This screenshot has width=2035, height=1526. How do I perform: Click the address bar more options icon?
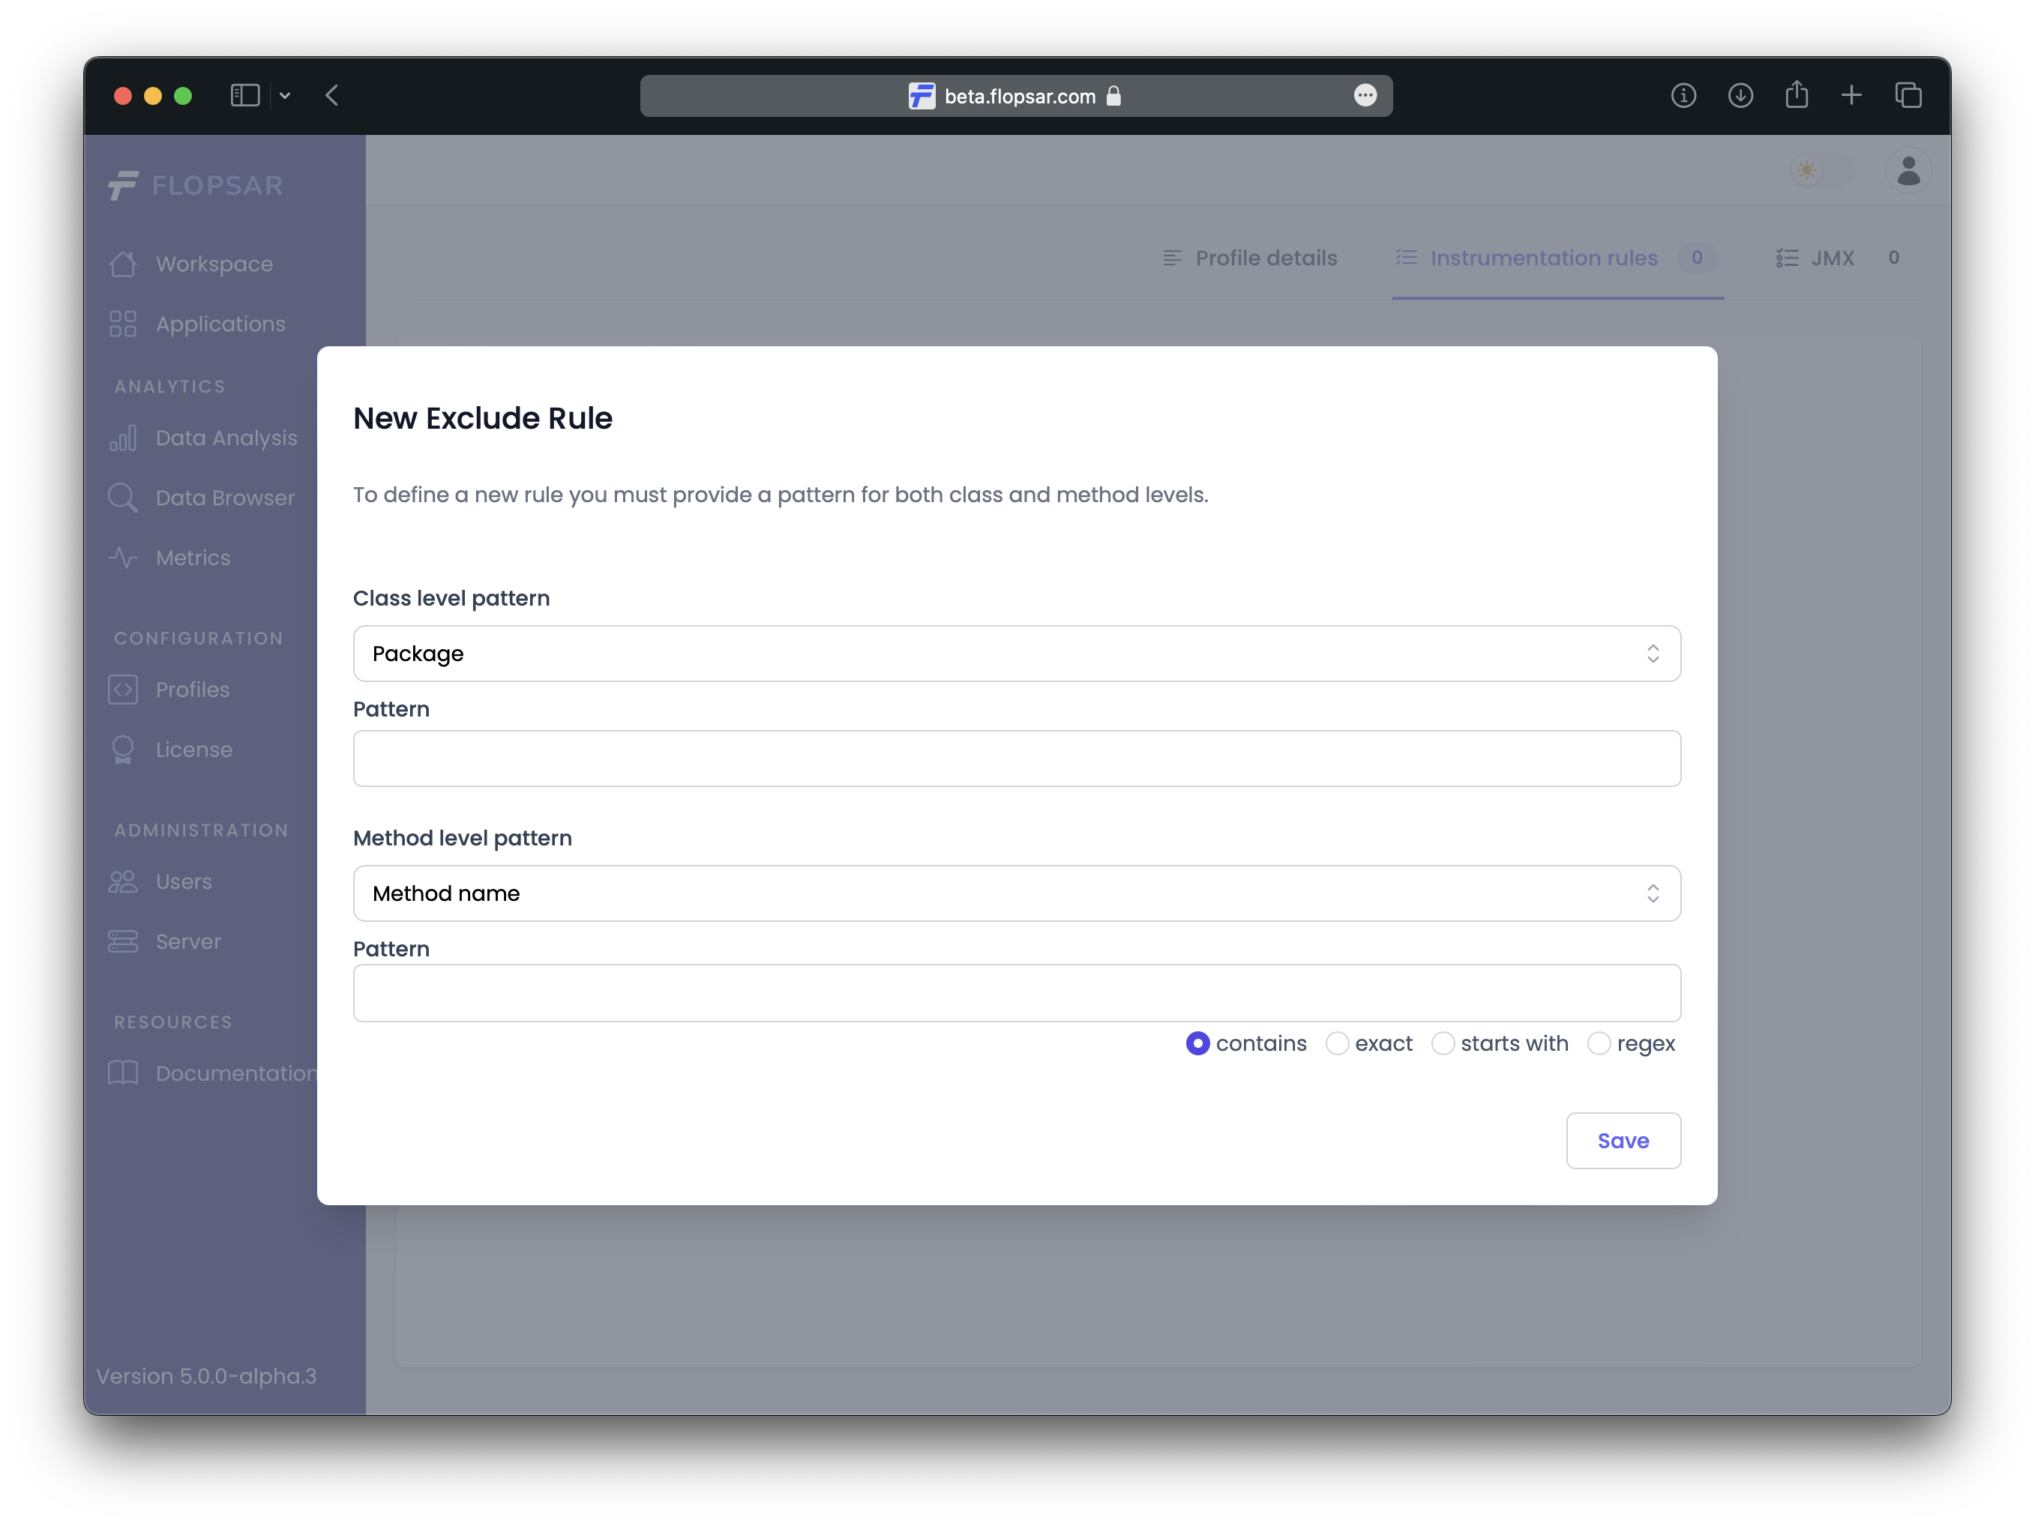coord(1365,96)
